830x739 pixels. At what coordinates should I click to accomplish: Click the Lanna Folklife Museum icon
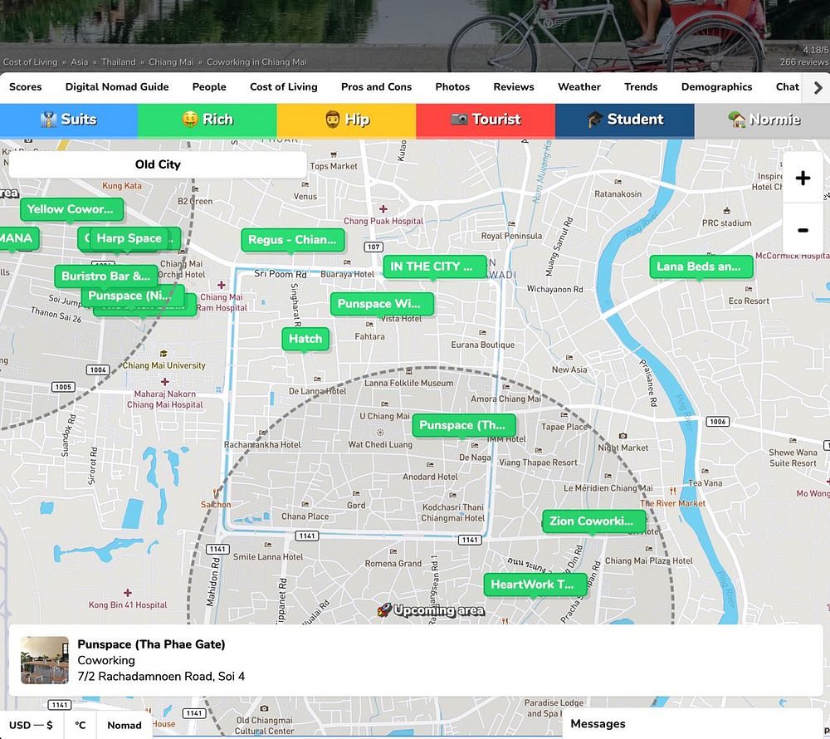click(x=408, y=371)
